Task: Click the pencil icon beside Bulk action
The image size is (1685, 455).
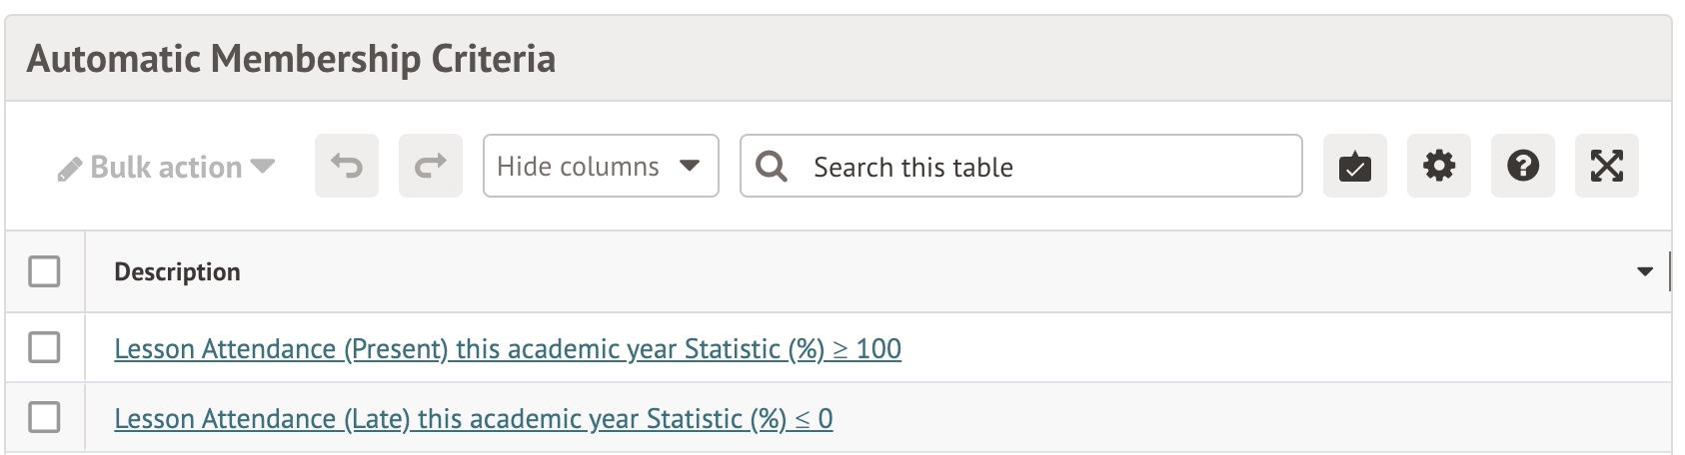Action: (x=69, y=169)
